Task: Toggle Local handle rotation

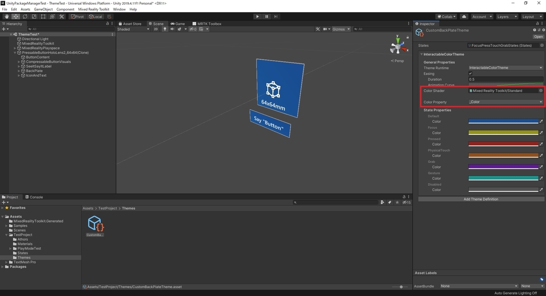Action: pos(96,17)
